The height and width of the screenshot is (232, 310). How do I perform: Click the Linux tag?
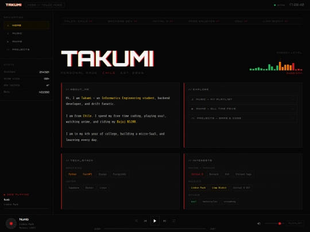tap(103, 188)
